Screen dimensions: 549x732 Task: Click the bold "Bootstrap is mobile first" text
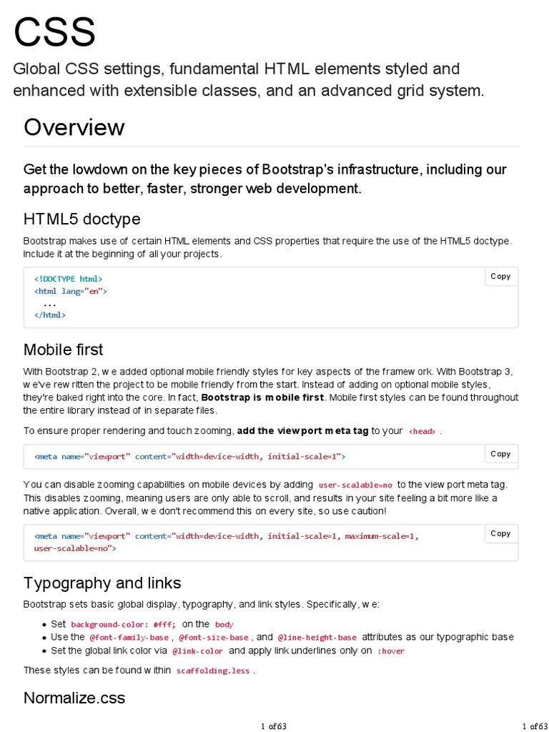coord(263,397)
